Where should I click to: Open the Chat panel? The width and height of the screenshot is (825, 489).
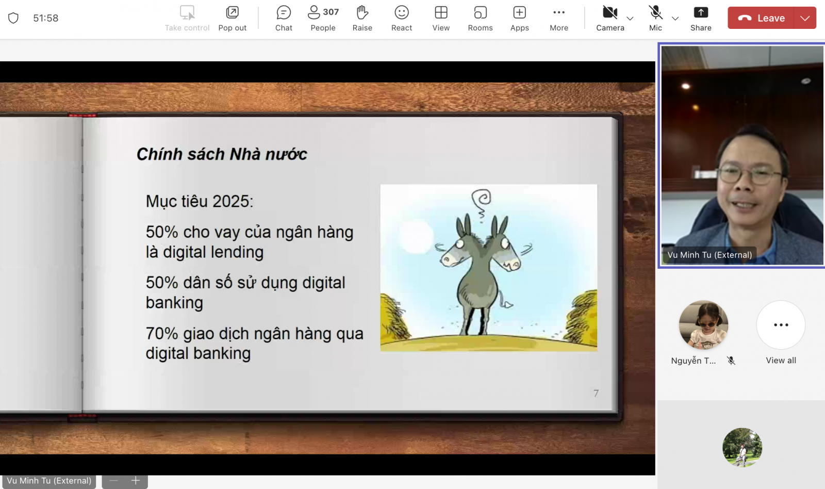tap(284, 19)
